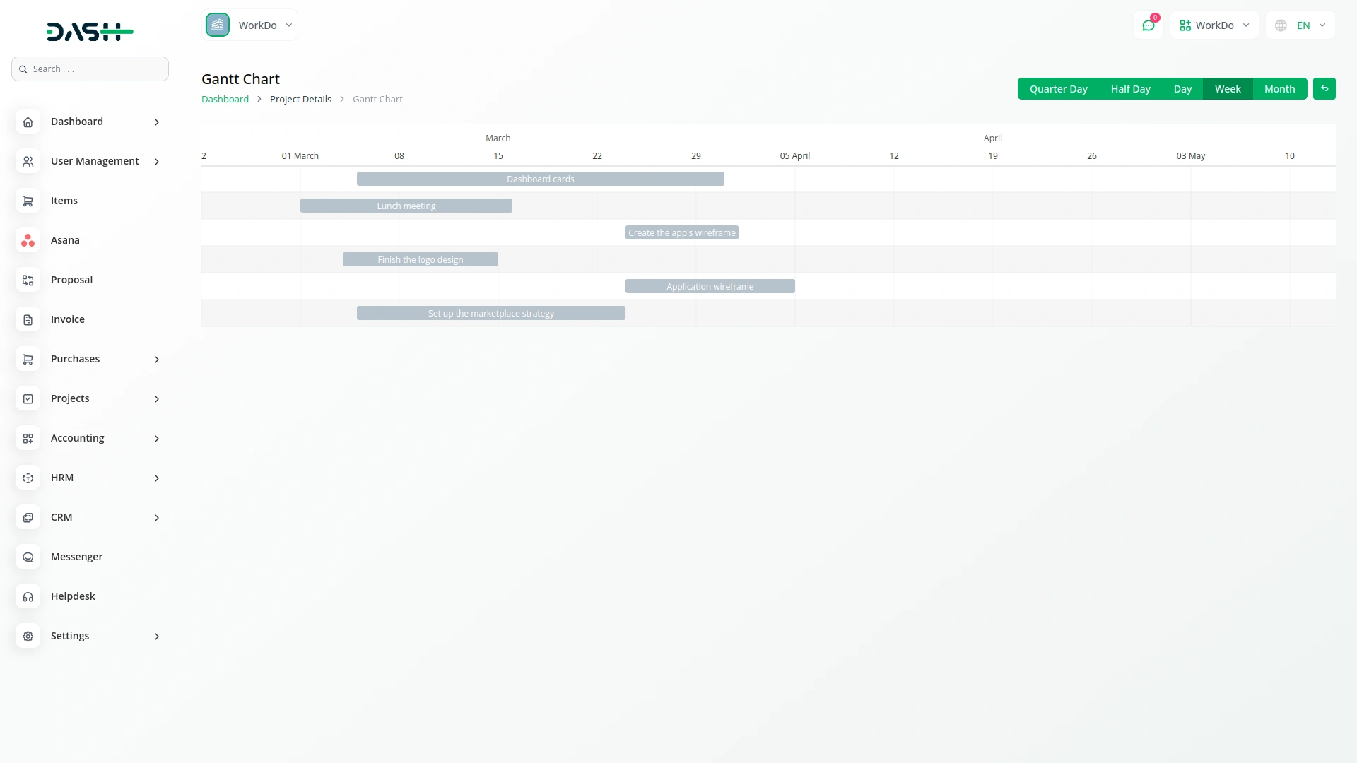Switch to the Month view
1357x763 pixels.
click(1279, 88)
